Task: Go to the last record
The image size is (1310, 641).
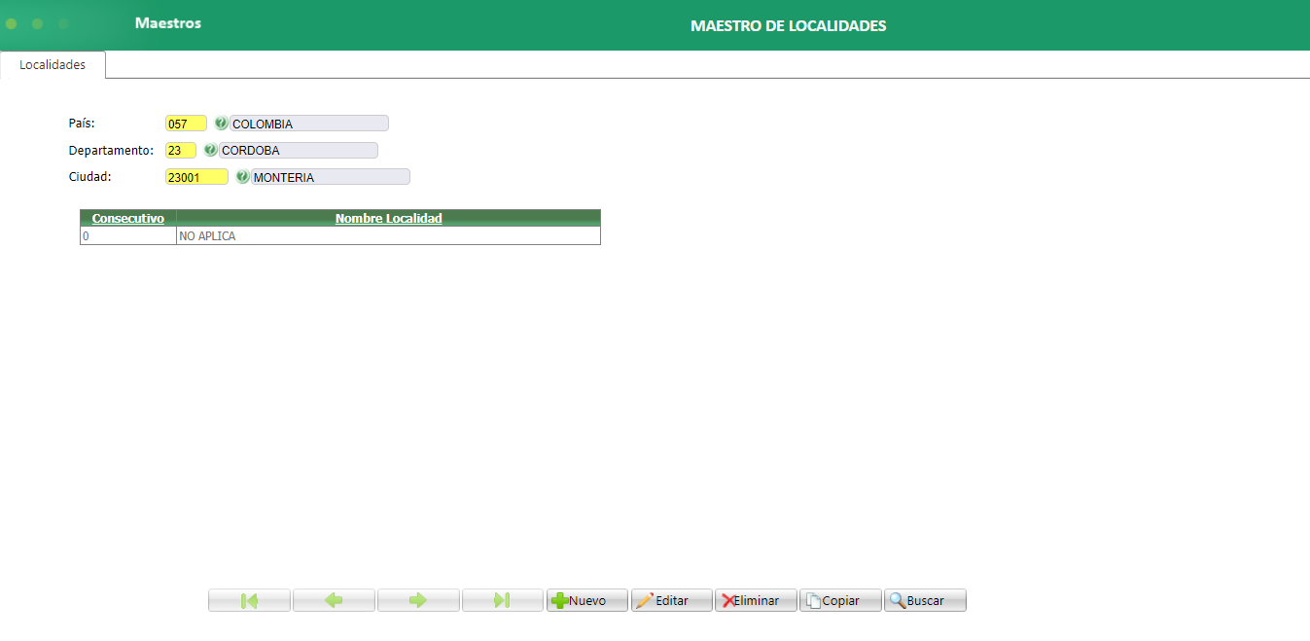Action: [x=503, y=600]
